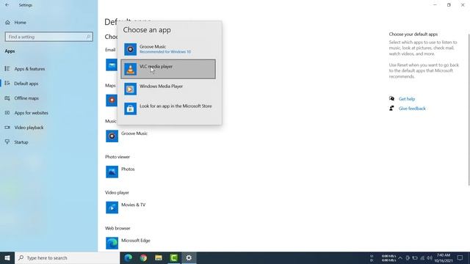Click the Find a setting search box
Image resolution: width=470 pixels, height=264 pixels.
[x=49, y=37]
